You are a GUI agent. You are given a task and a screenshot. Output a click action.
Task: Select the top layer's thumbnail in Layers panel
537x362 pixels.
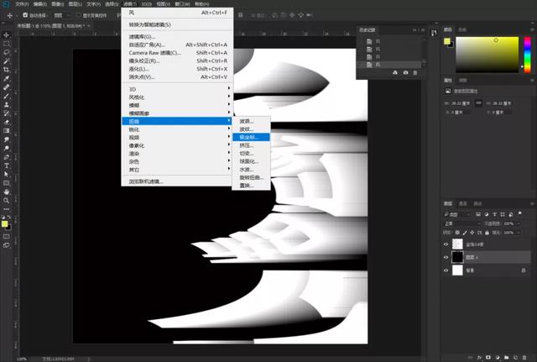pyautogui.click(x=459, y=244)
